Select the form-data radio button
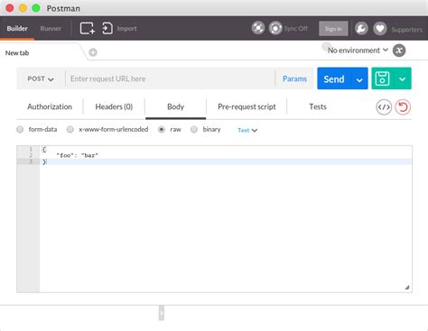 pos(20,130)
